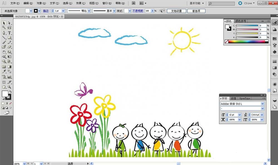Select the Type tool in toolbox
This screenshot has height=165, width=278.
[9, 33]
